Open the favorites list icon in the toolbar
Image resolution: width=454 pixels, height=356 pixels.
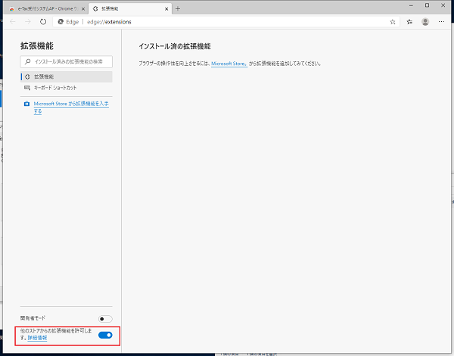409,22
